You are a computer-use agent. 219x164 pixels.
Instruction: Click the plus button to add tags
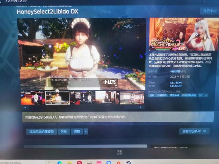206,95
